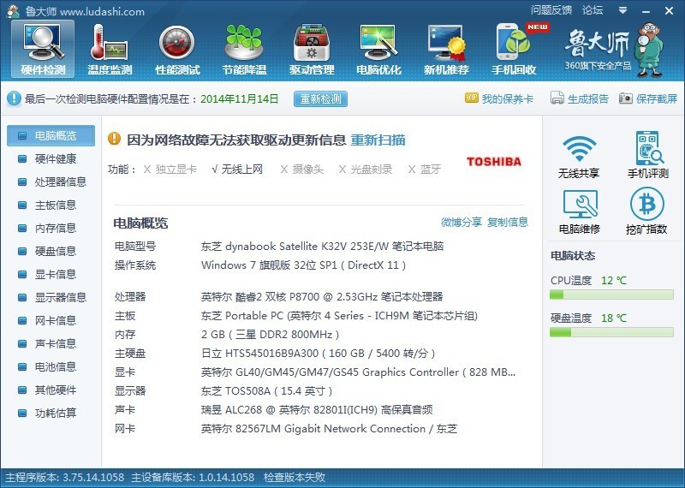Click the 微博分享 share link

coord(461,222)
